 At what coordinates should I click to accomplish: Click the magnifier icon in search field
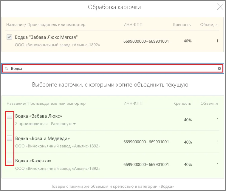6,69
